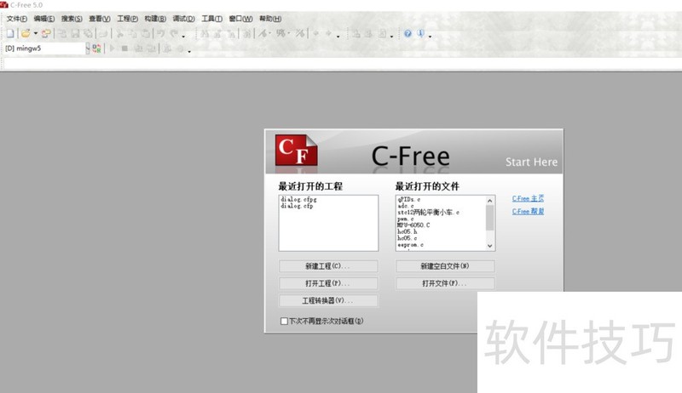Tick 下次不再显示次对话框 checkbox
This screenshot has height=393, width=682.
pos(284,321)
